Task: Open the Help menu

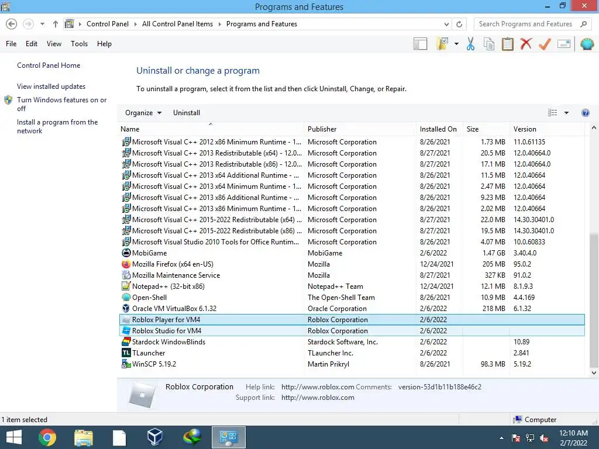Action: click(x=104, y=44)
